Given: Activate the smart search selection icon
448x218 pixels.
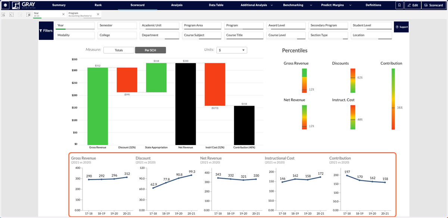Looking at the screenshot, I should coord(3,15).
